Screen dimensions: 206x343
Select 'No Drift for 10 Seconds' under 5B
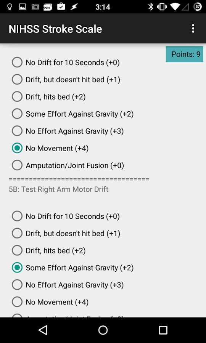point(66,216)
